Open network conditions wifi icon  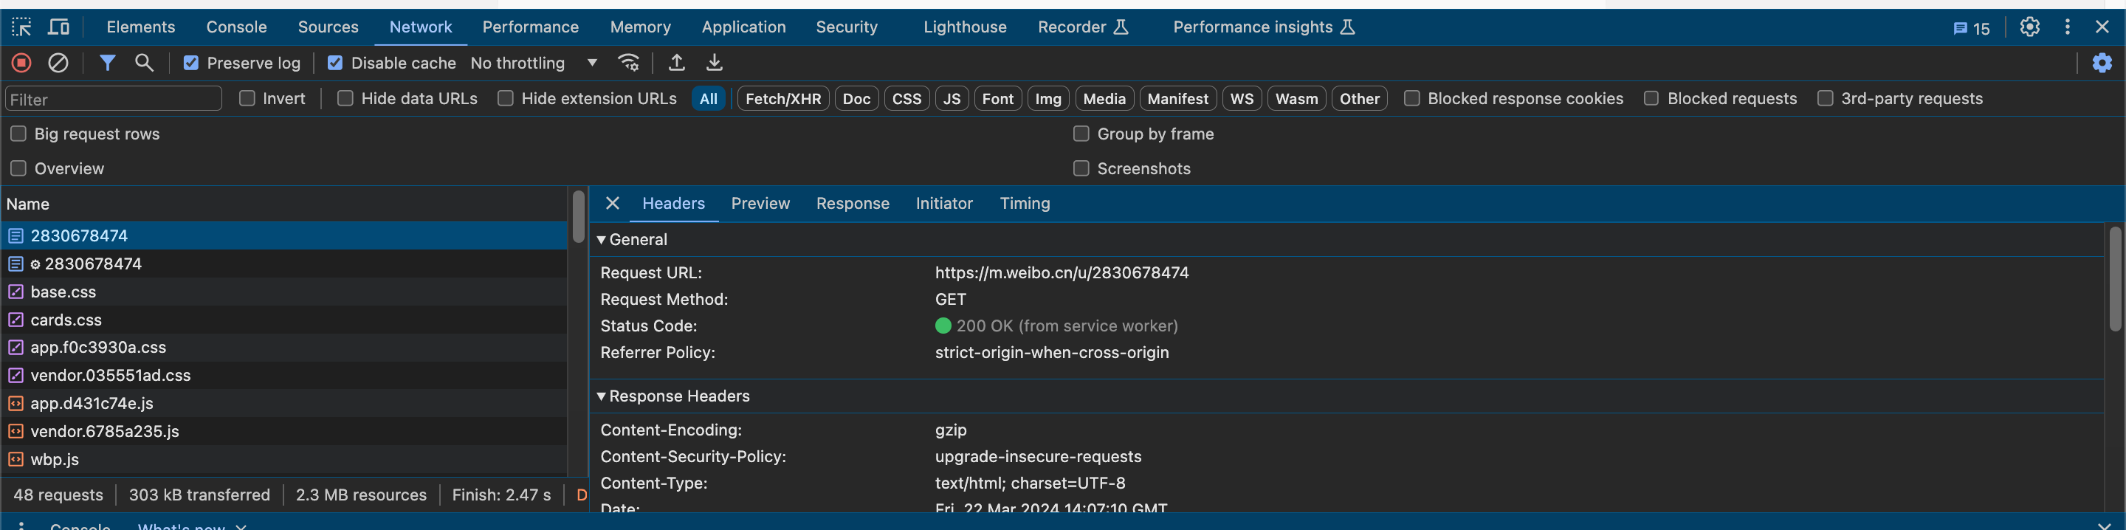click(x=629, y=63)
